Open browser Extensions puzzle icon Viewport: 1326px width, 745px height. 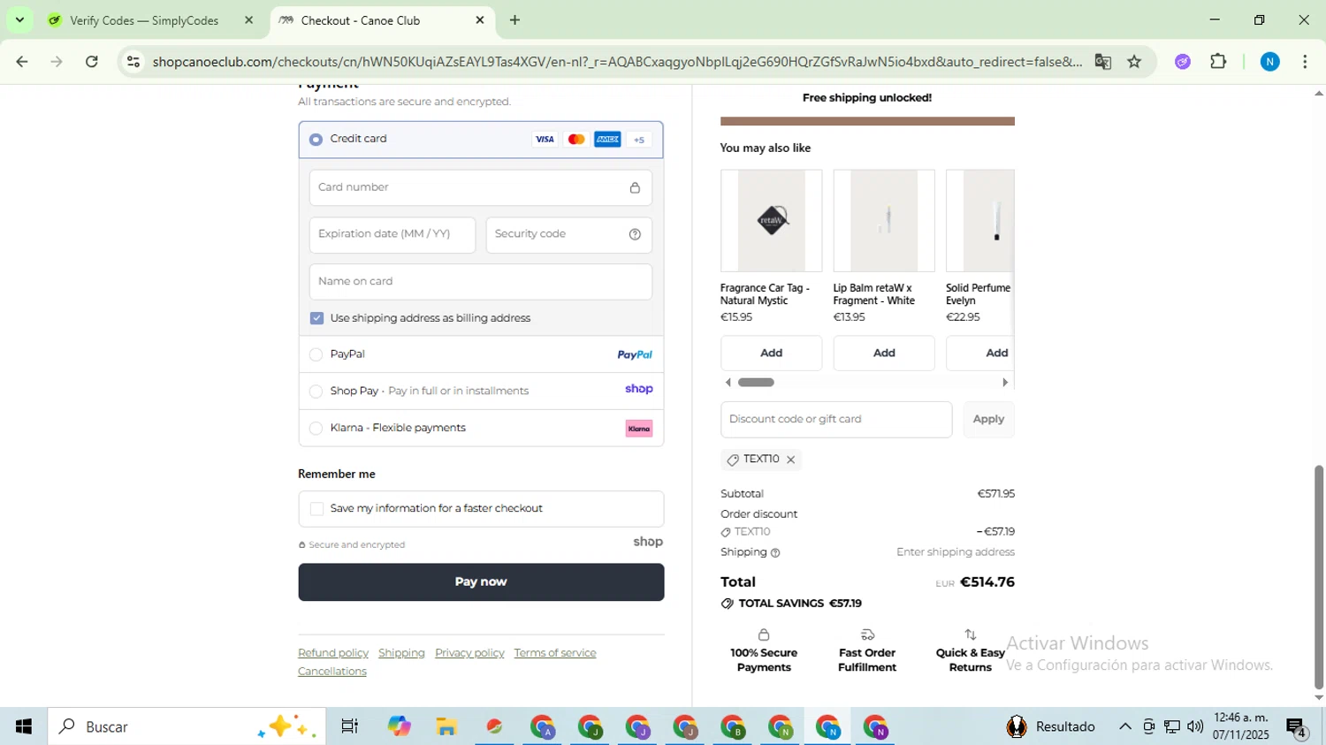pos(1218,62)
